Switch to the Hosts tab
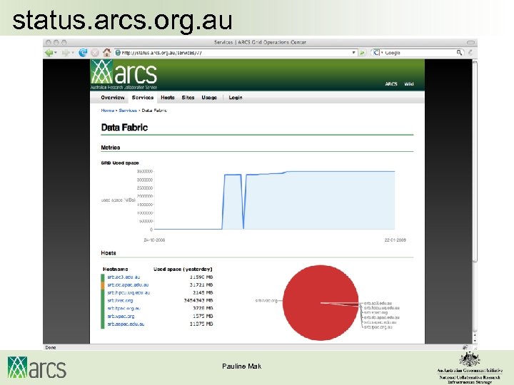Screen dimensions: 514x385 tap(168, 98)
